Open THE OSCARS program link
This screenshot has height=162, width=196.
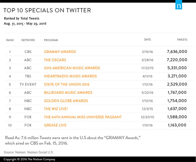point(55,60)
